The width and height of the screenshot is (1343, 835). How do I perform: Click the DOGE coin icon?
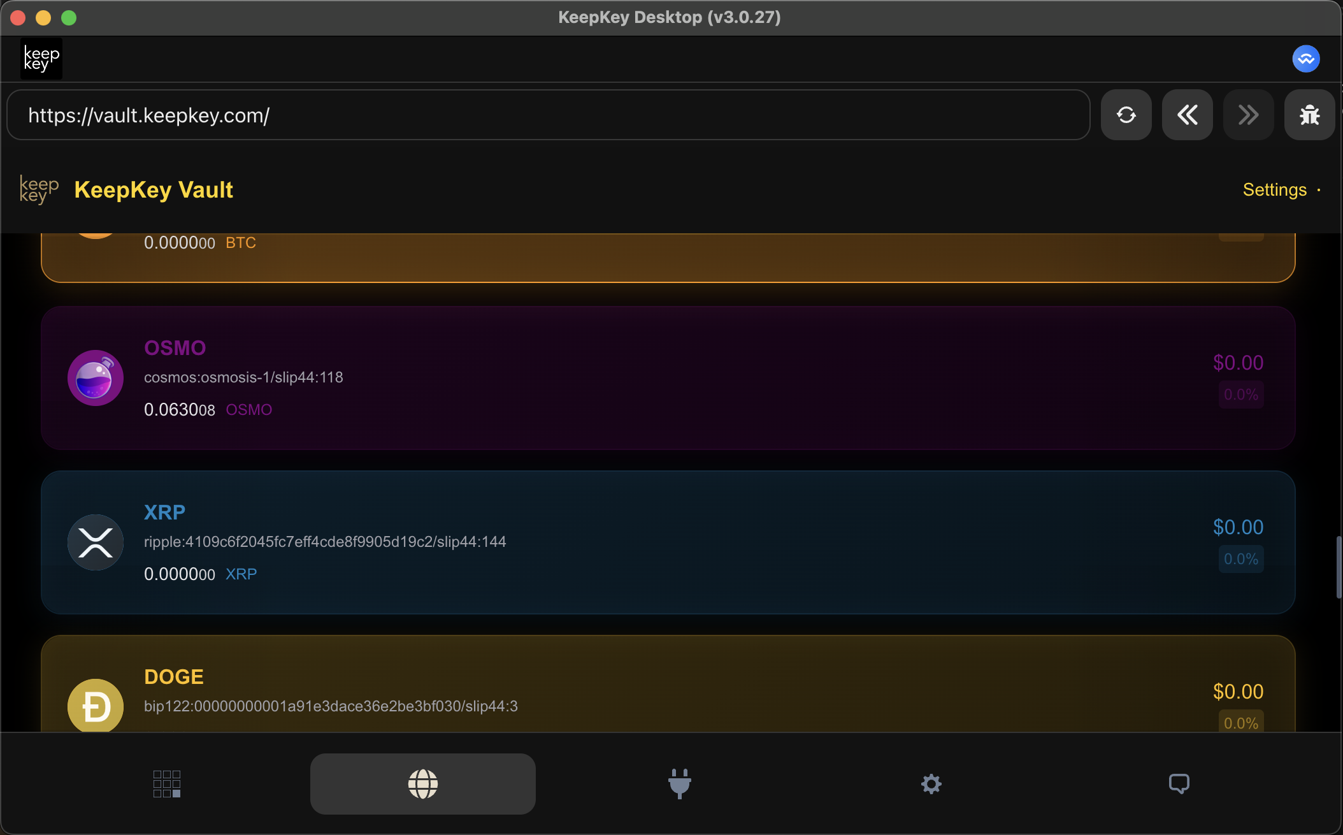click(96, 706)
